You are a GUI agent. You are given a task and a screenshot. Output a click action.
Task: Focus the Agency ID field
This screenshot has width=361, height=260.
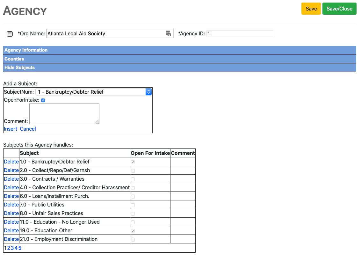(240, 33)
